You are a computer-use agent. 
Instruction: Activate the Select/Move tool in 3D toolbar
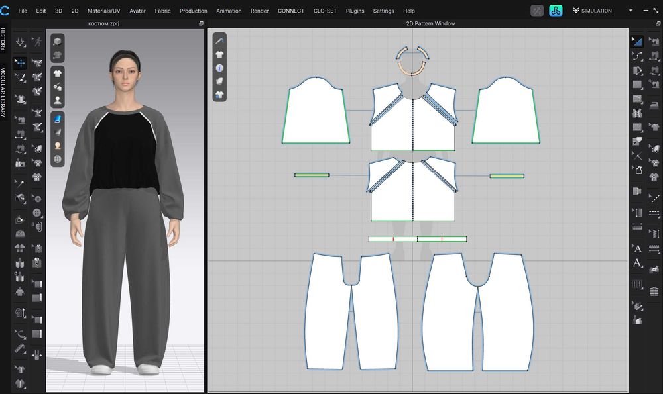tap(20, 62)
